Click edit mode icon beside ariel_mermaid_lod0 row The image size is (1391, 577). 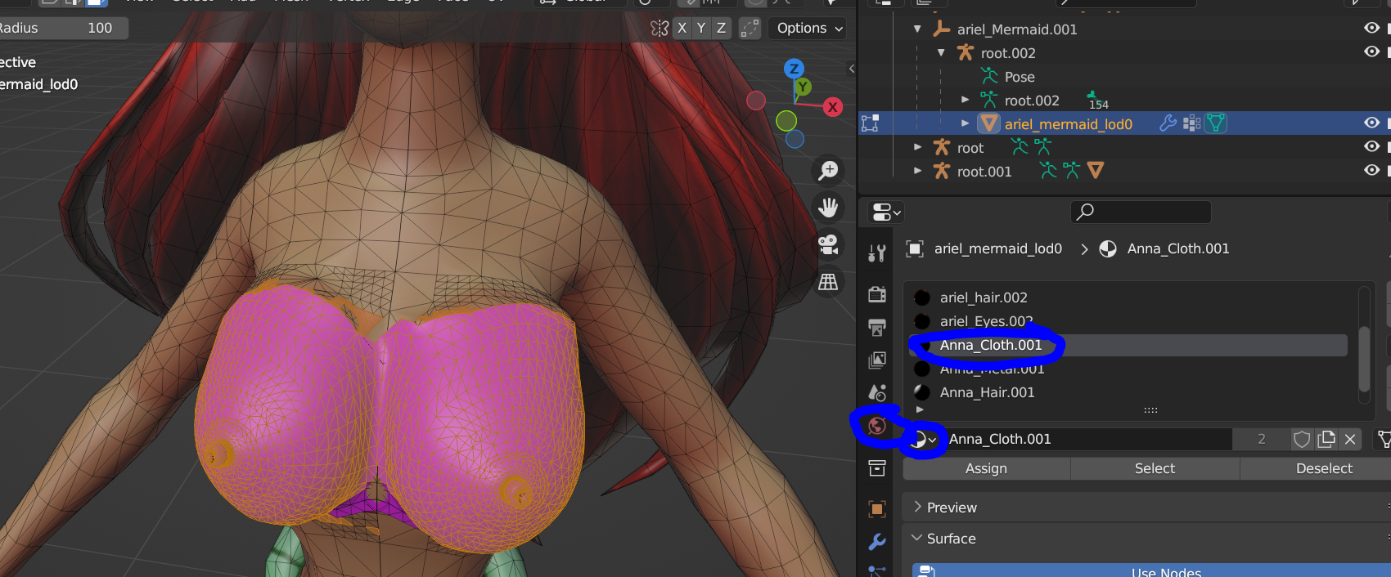pos(870,123)
